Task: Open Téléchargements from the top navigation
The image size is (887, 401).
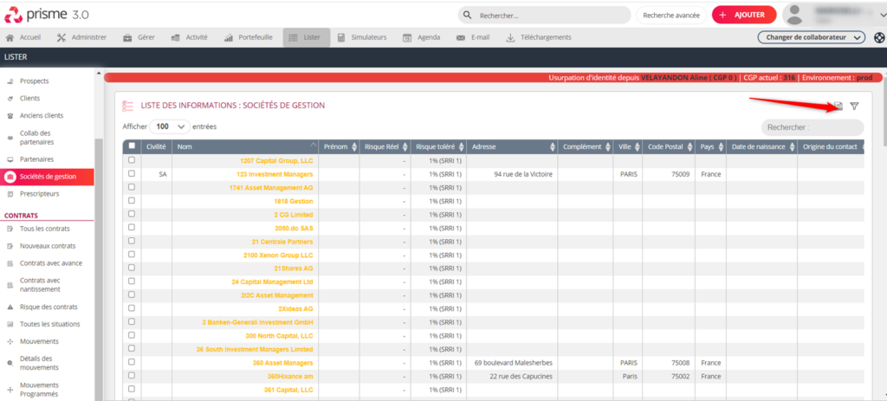Action: [538, 37]
